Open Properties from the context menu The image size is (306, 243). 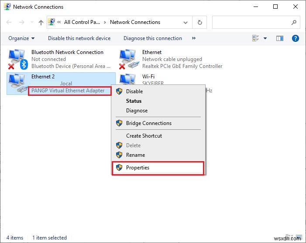click(x=158, y=168)
